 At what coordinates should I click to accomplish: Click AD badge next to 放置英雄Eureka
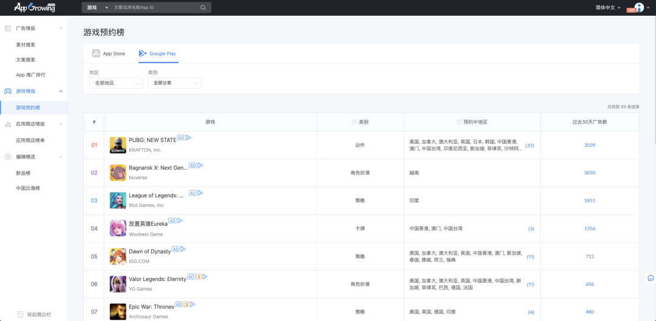(173, 221)
